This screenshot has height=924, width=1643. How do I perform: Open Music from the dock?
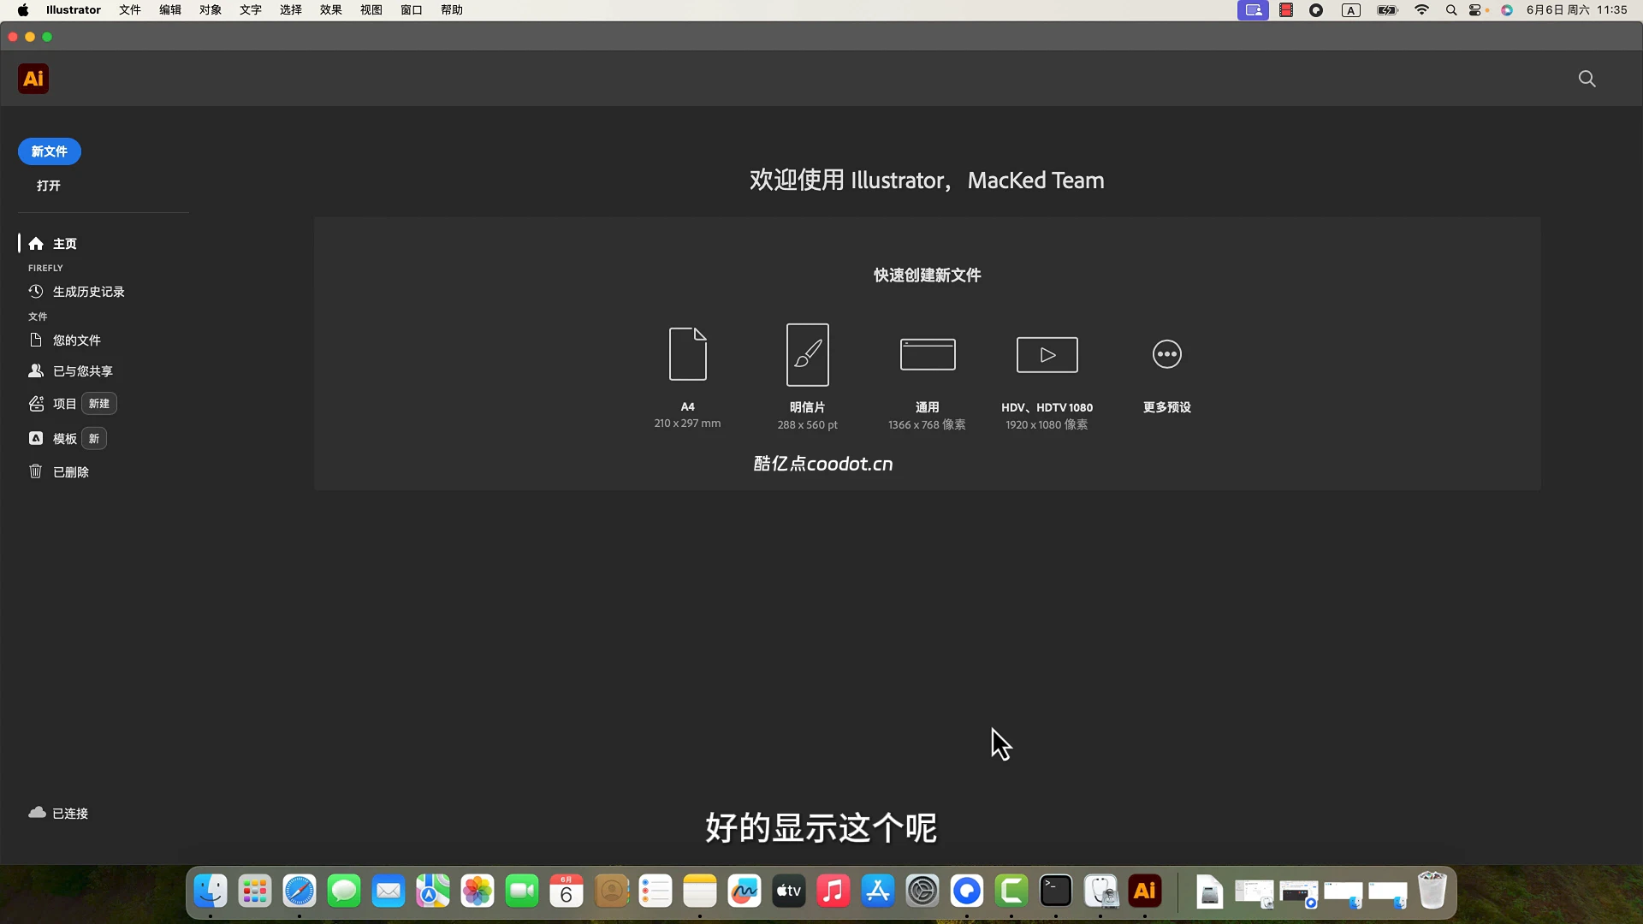tap(833, 891)
